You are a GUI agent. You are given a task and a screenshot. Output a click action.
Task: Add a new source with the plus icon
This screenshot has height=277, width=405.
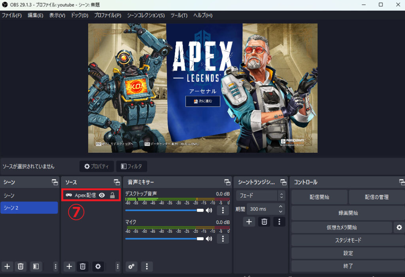pos(69,266)
